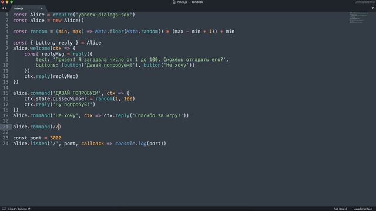Click 'alice.listen' on line 24

click(30, 144)
